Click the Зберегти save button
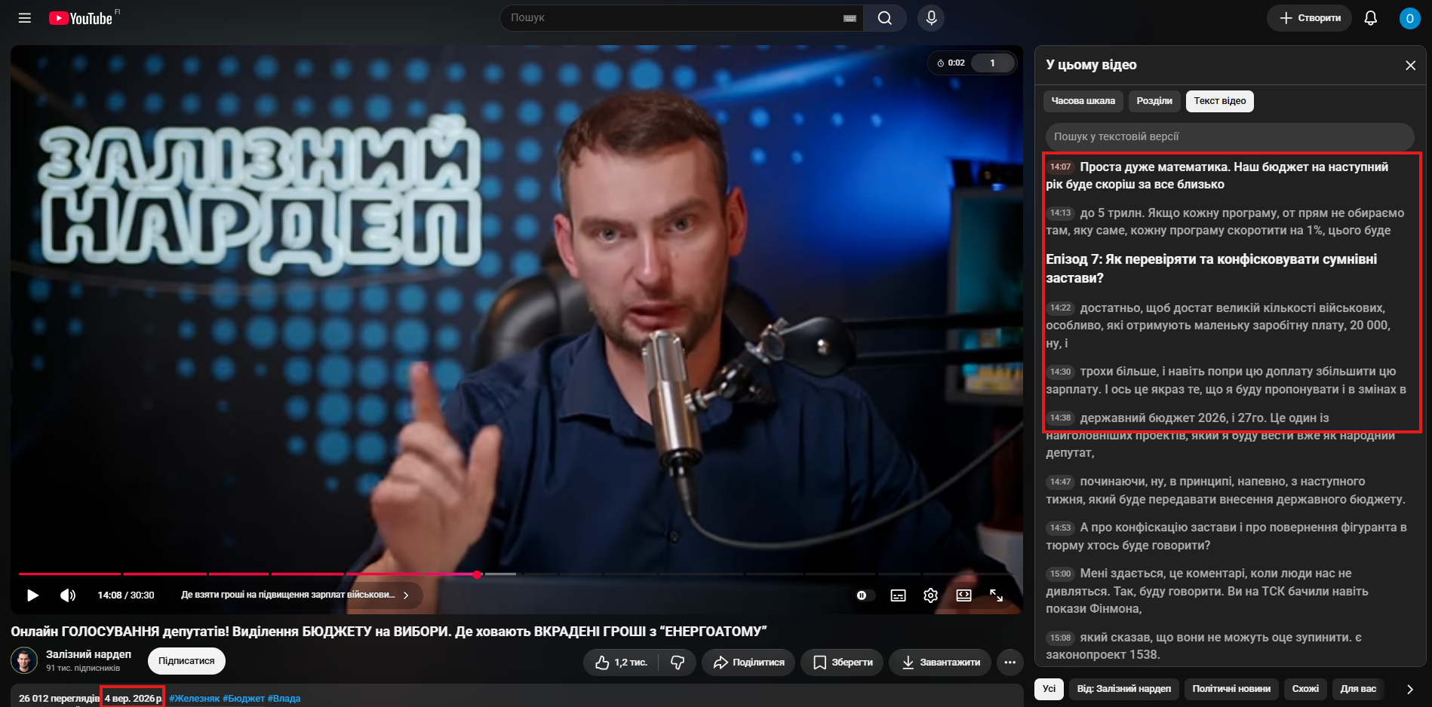1432x707 pixels. pos(842,663)
